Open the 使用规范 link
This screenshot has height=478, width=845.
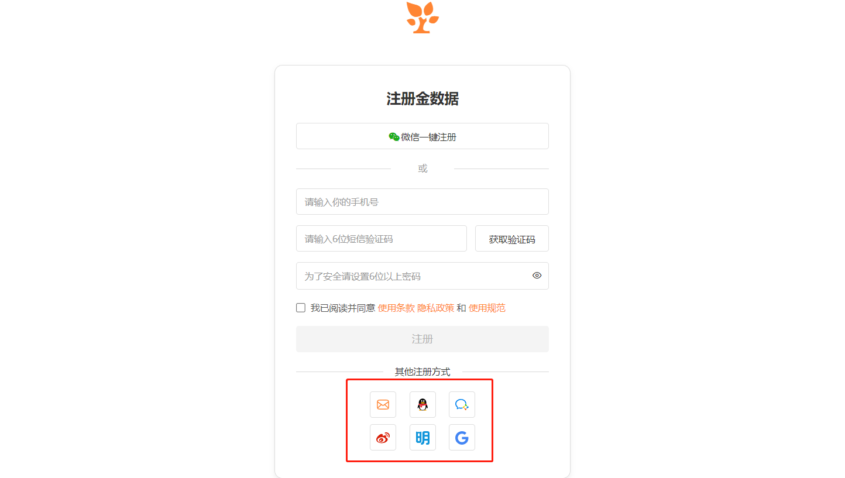(487, 308)
